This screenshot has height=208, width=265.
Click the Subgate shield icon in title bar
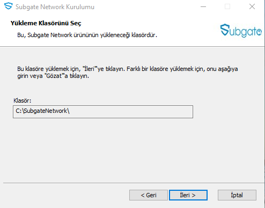8,6
